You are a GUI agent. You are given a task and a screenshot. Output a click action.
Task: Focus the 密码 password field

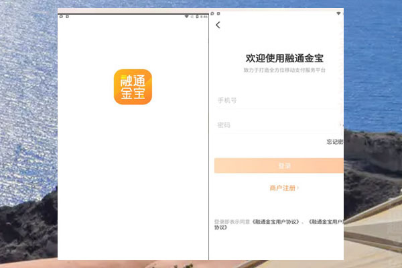click(x=279, y=125)
